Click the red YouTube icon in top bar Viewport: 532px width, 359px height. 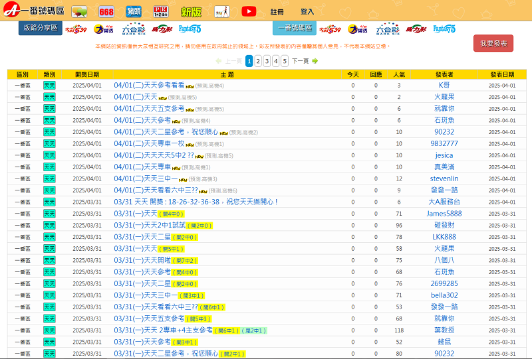pos(249,11)
